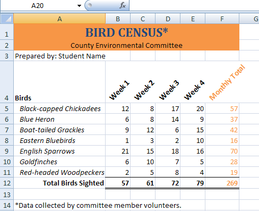Image resolution: width=259 pixels, height=211 pixels.
Task: Open the Name Box dropdown arrow
Action: 79,6
